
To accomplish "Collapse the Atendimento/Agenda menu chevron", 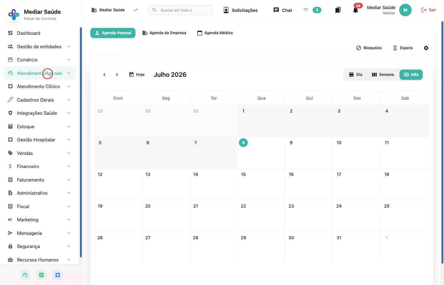I will point(69,73).
